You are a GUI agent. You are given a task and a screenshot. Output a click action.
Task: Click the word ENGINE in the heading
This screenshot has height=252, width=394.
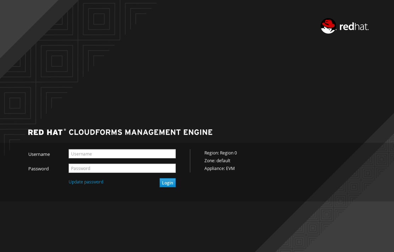(198, 133)
